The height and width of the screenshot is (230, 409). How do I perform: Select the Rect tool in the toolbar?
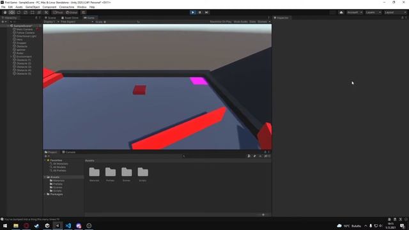click(33, 12)
